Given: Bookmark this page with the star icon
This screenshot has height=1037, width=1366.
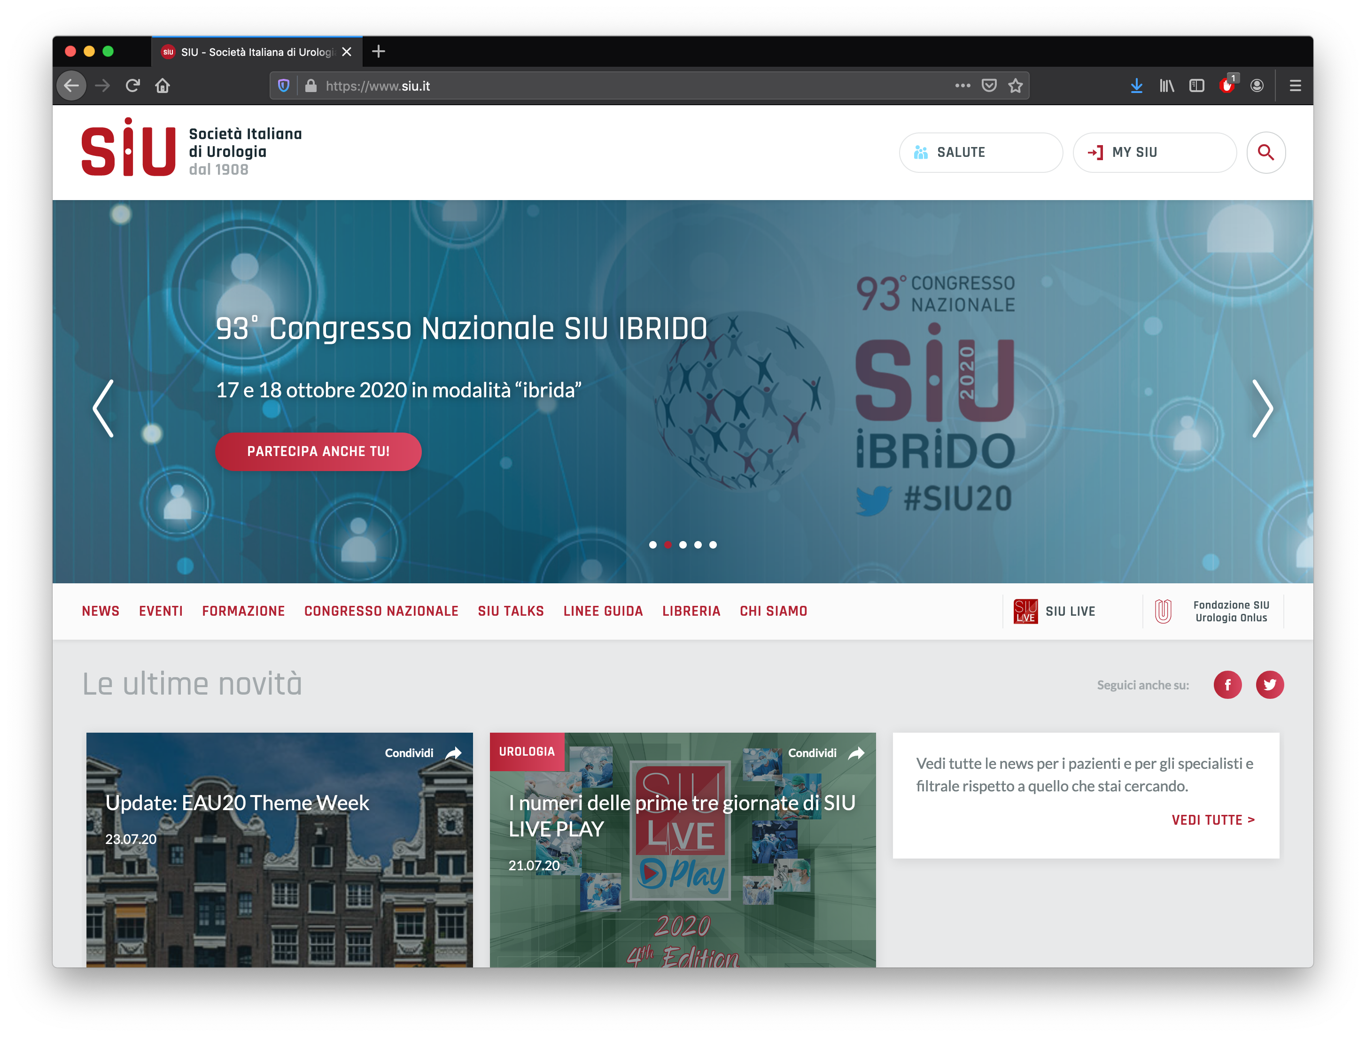Looking at the screenshot, I should click(x=1016, y=86).
